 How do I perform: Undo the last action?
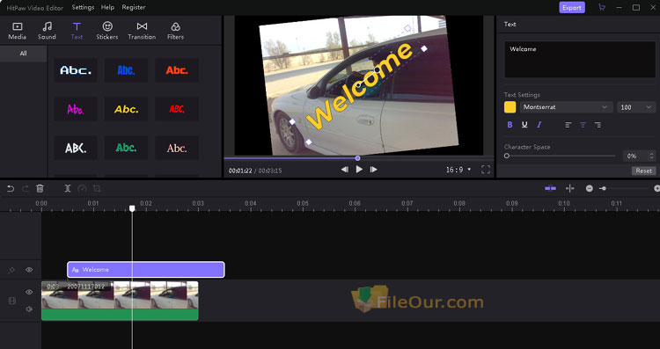point(11,189)
